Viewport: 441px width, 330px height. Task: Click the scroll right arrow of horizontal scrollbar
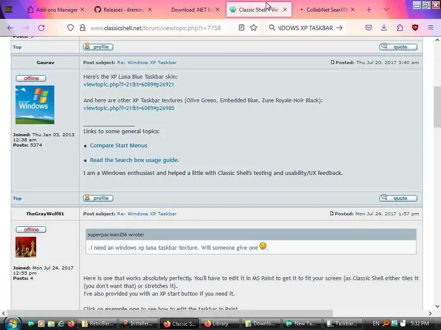(x=430, y=313)
